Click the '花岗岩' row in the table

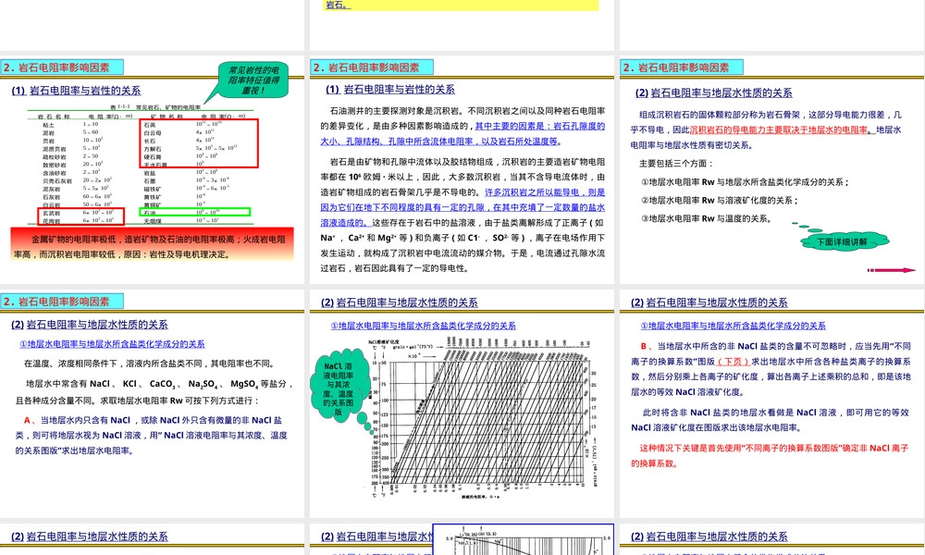pos(80,220)
